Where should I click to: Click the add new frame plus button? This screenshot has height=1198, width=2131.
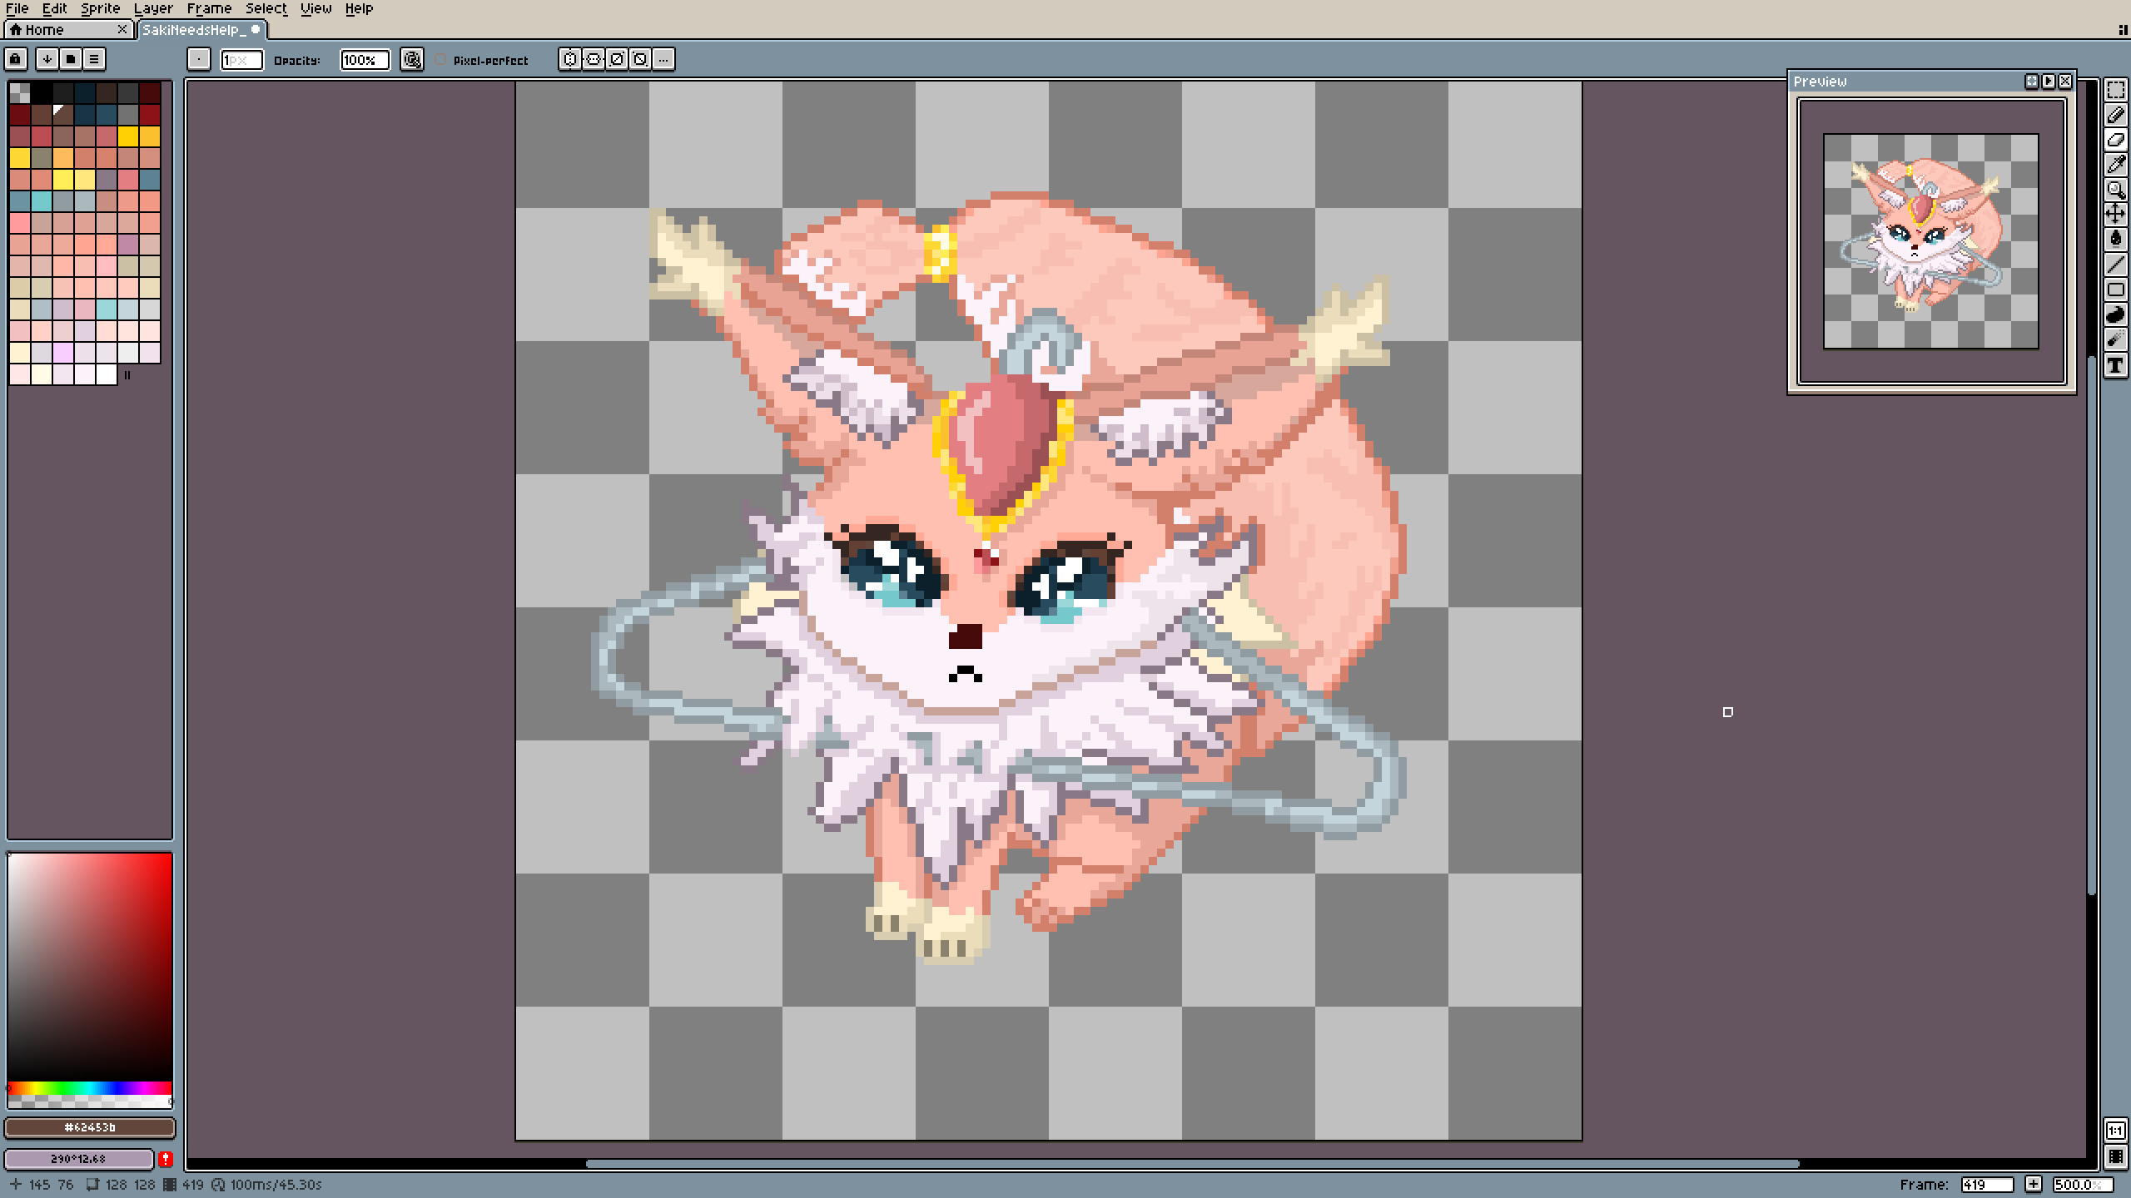click(x=2034, y=1185)
